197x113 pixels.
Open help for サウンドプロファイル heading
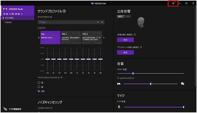click(64, 11)
